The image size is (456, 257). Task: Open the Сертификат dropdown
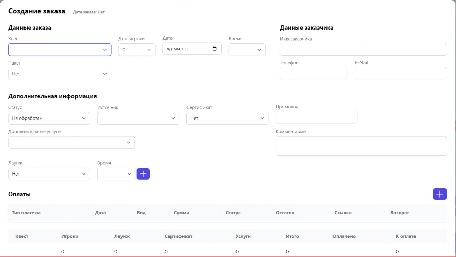(227, 118)
